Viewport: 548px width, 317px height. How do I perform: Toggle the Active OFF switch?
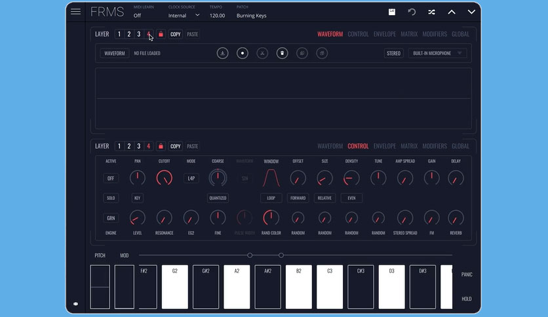point(111,178)
